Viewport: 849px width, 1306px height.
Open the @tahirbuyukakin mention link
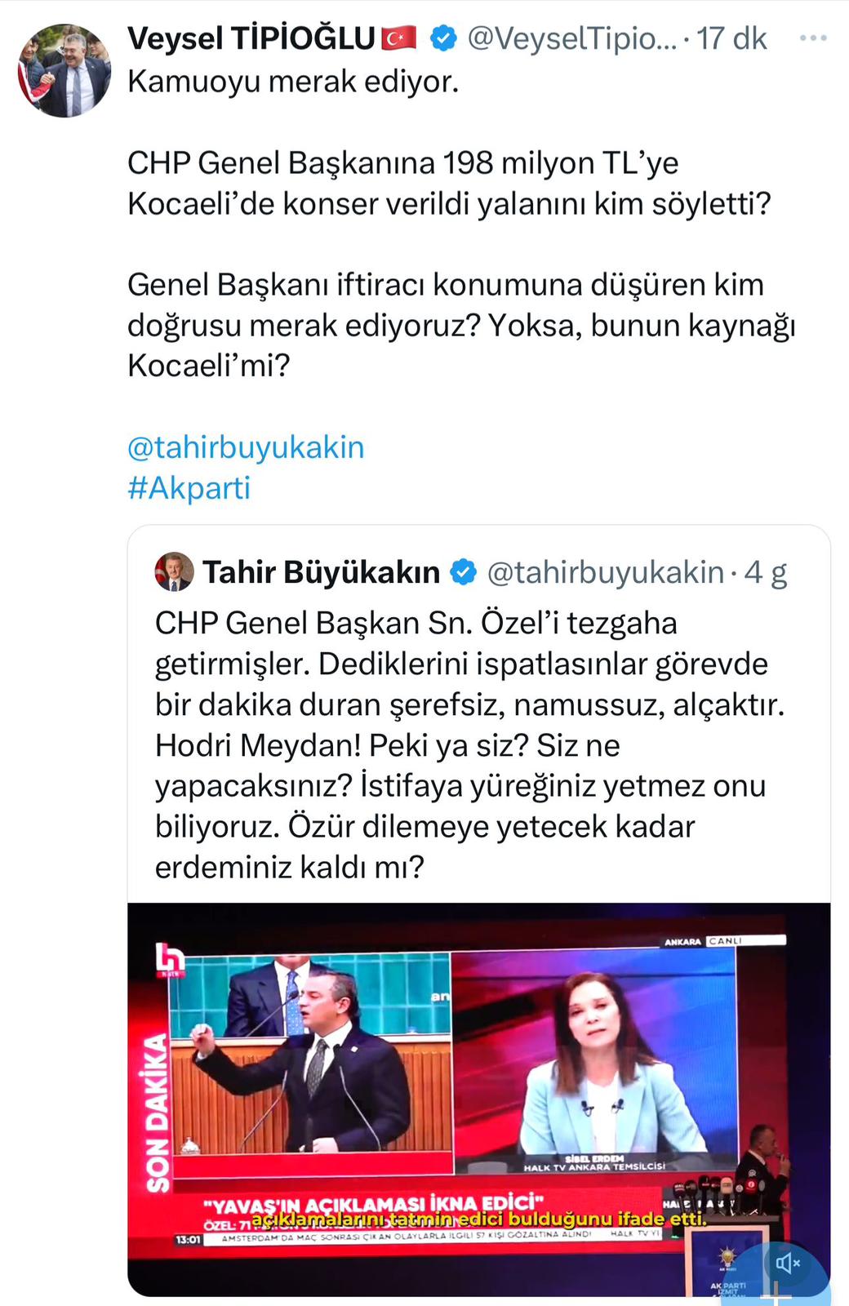coord(246,447)
